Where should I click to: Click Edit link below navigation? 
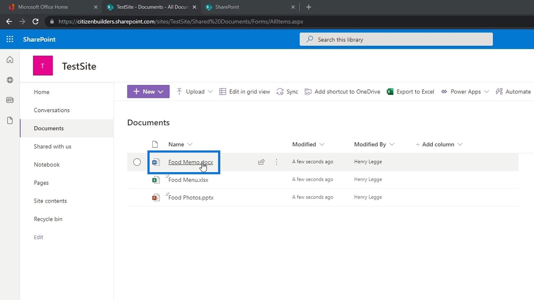pyautogui.click(x=38, y=237)
